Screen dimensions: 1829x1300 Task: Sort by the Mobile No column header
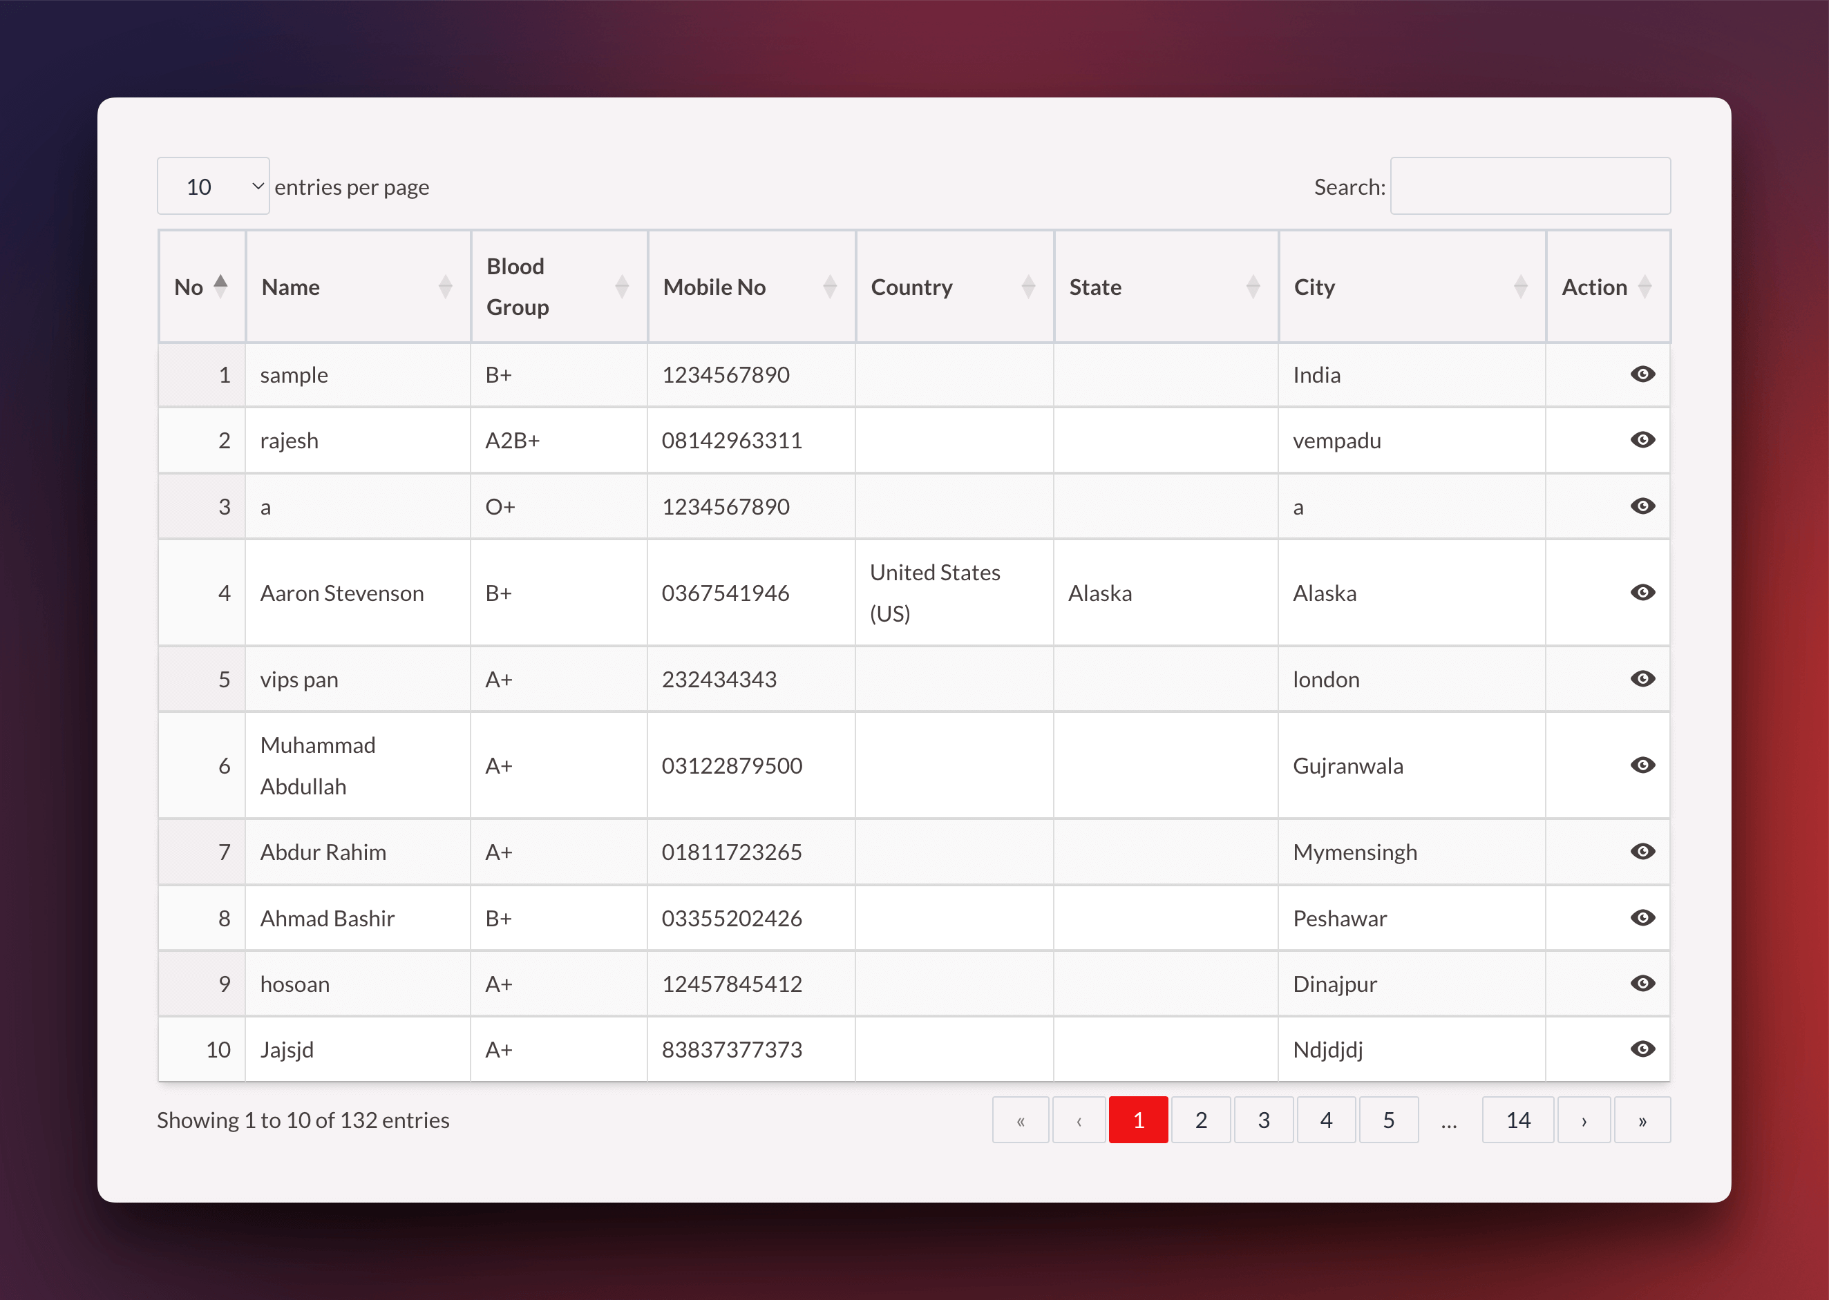[750, 287]
